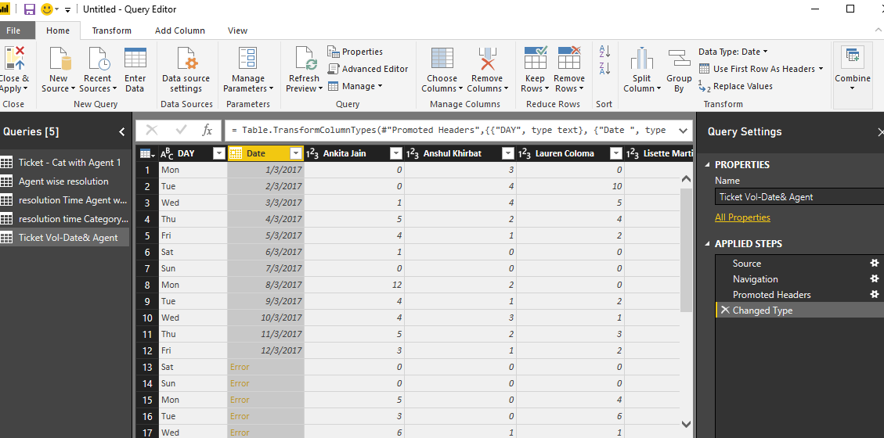Cancel formula edit with X icon
The image size is (884, 438).
152,130
